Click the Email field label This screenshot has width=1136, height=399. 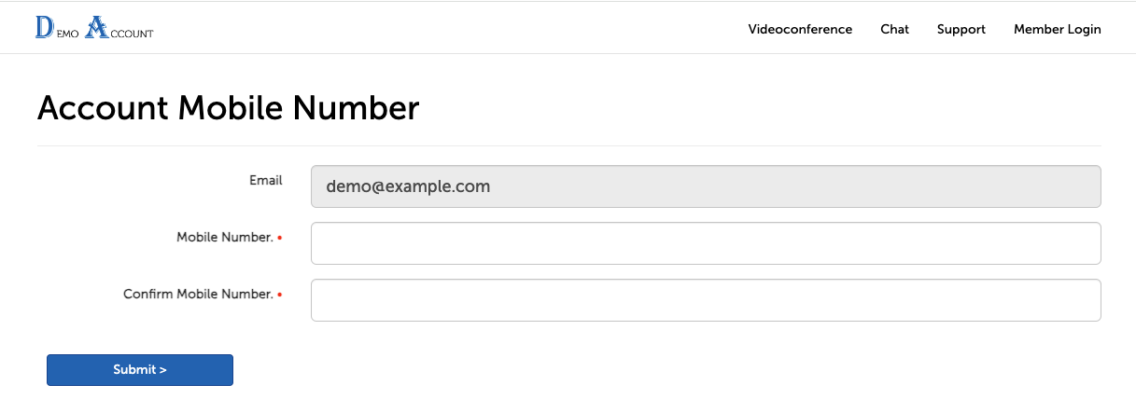click(265, 180)
